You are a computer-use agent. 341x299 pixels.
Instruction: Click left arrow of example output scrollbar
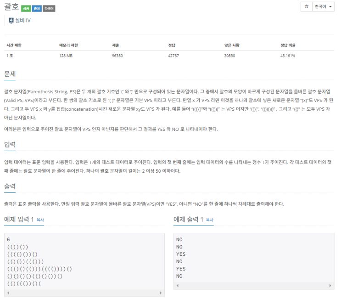pos(178,286)
